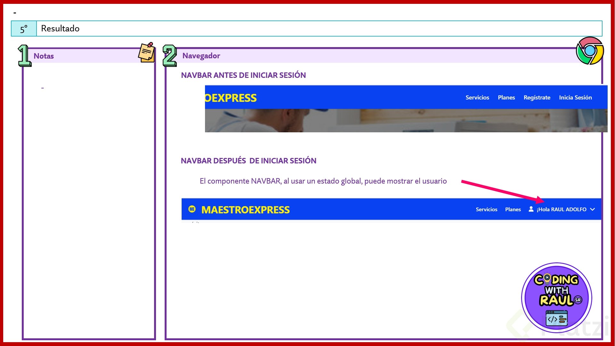Screen dimensions: 615x346
Task: Expand the chevron beside RAUL ADOLFO
Action: pos(593,209)
